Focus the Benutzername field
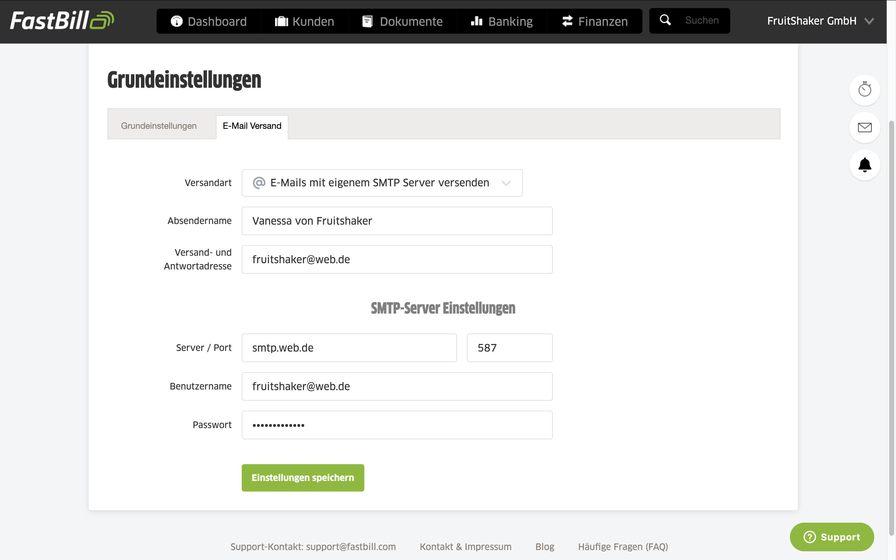The width and height of the screenshot is (896, 560). click(397, 386)
